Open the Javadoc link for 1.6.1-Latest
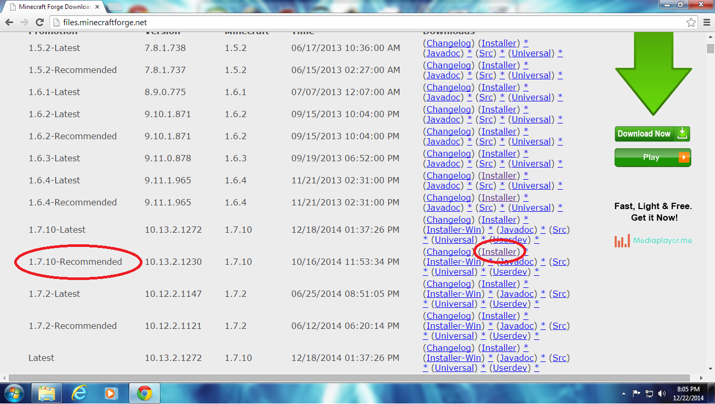The width and height of the screenshot is (715, 404). (x=444, y=97)
